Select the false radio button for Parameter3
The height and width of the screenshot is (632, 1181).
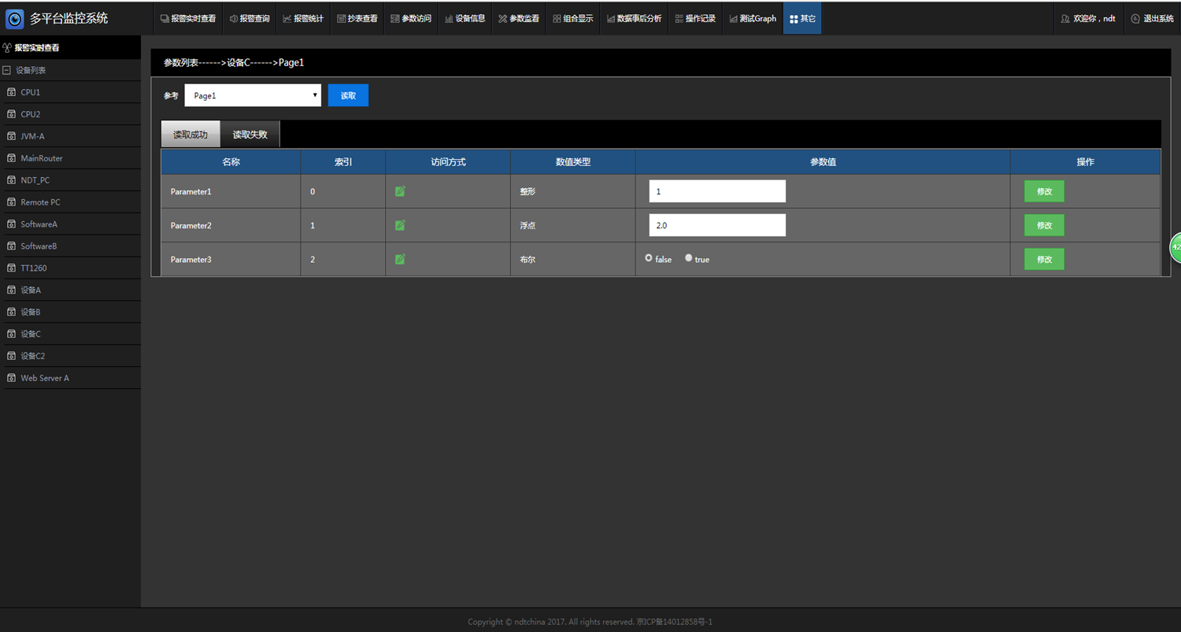click(649, 257)
